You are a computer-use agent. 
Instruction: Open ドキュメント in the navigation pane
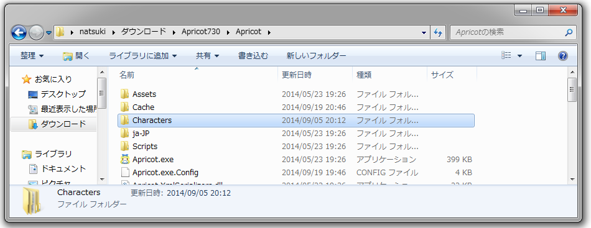click(63, 168)
